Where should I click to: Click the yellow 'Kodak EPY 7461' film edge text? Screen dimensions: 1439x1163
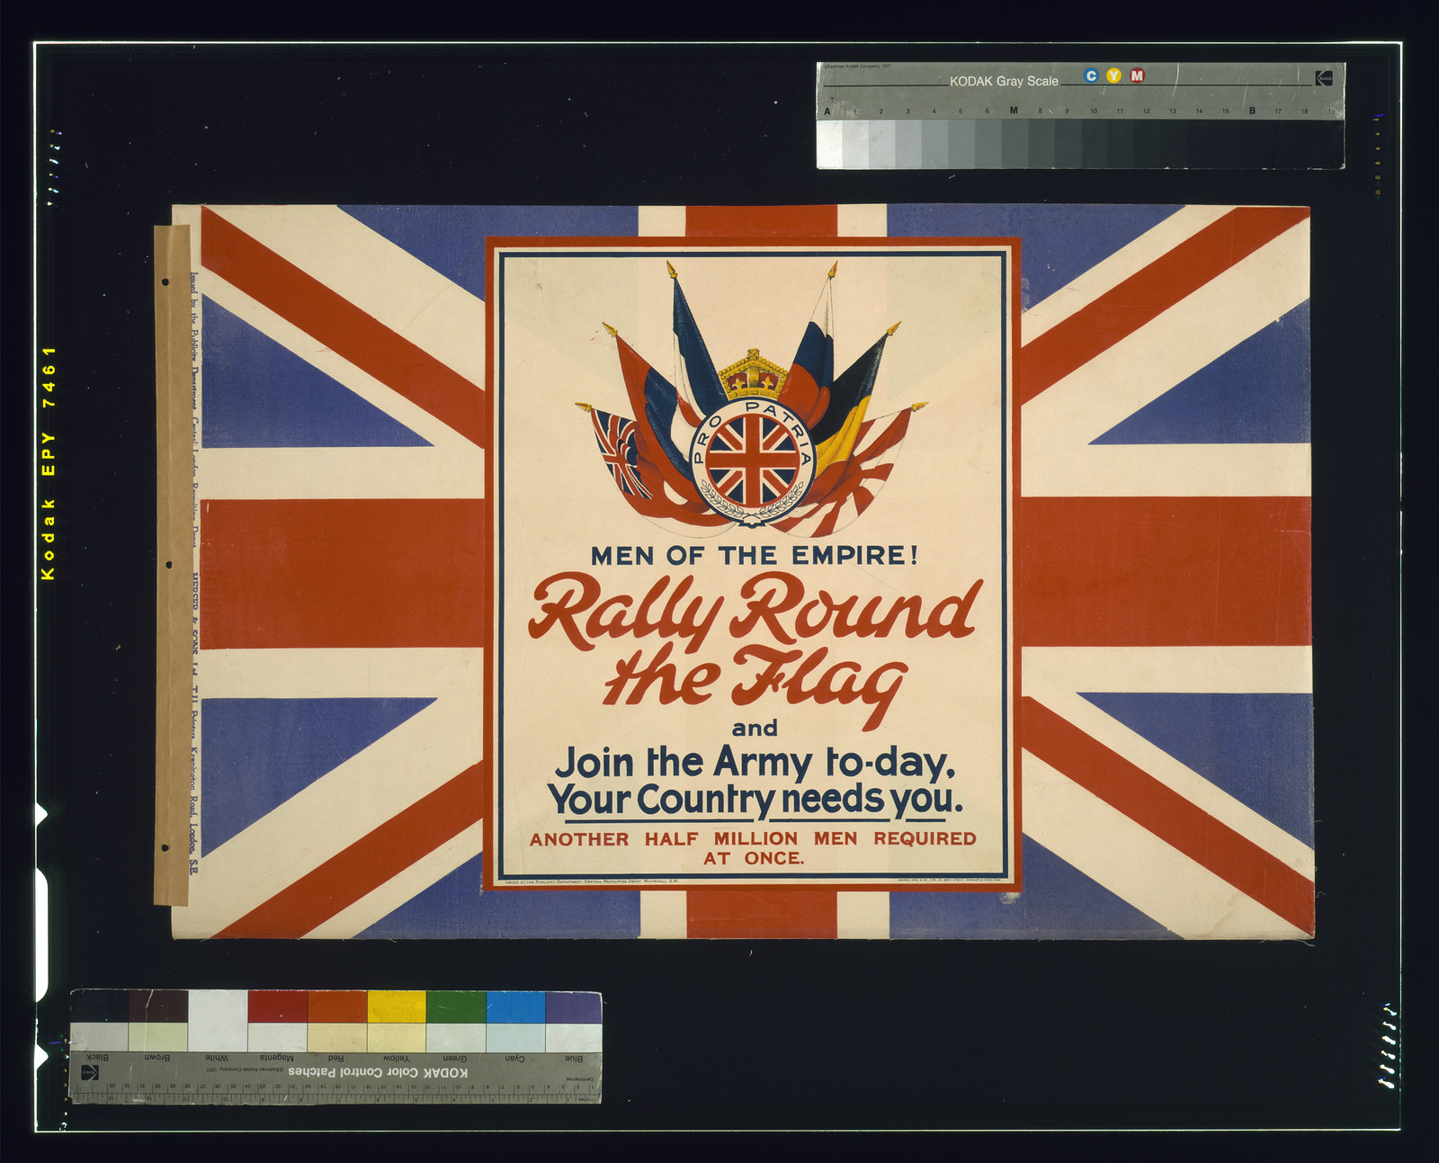tap(49, 462)
